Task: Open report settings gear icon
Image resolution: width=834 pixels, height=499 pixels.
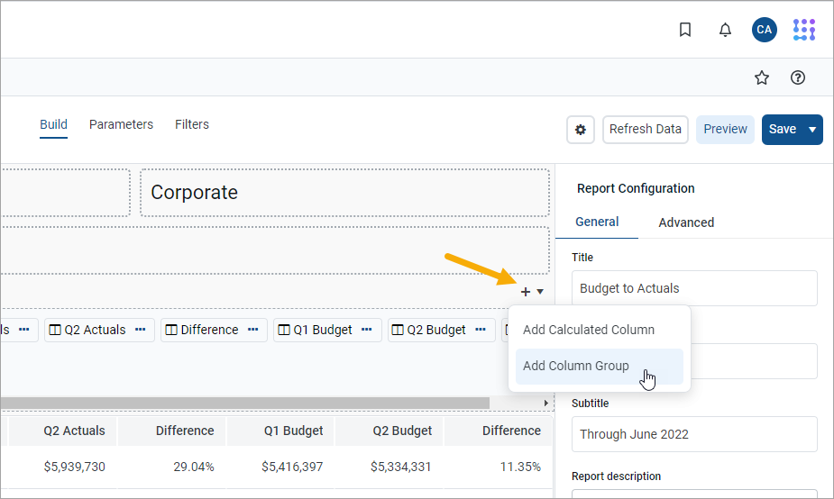Action: coord(581,130)
